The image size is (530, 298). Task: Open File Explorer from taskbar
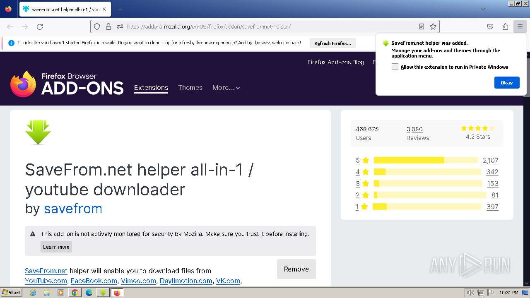pos(47,293)
